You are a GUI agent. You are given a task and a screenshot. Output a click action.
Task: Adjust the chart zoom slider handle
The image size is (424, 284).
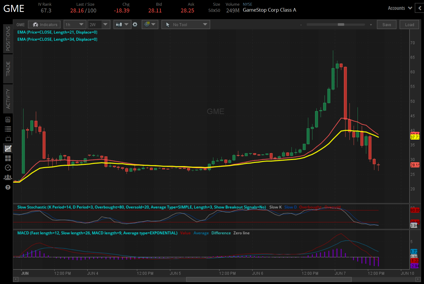click(x=341, y=25)
